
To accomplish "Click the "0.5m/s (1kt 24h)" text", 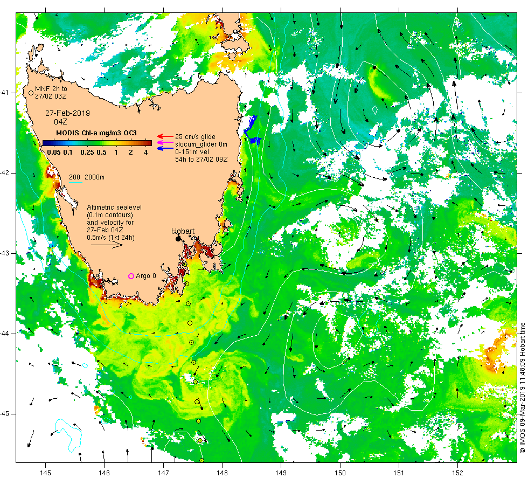I will [x=110, y=238].
